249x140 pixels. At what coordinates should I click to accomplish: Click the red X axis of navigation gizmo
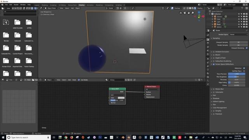[203, 16]
